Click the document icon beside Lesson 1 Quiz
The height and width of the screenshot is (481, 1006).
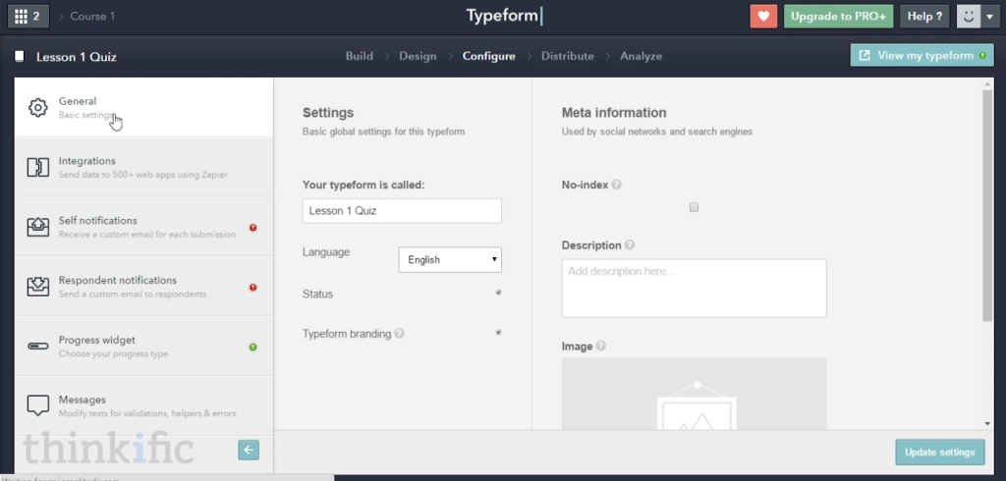click(20, 56)
